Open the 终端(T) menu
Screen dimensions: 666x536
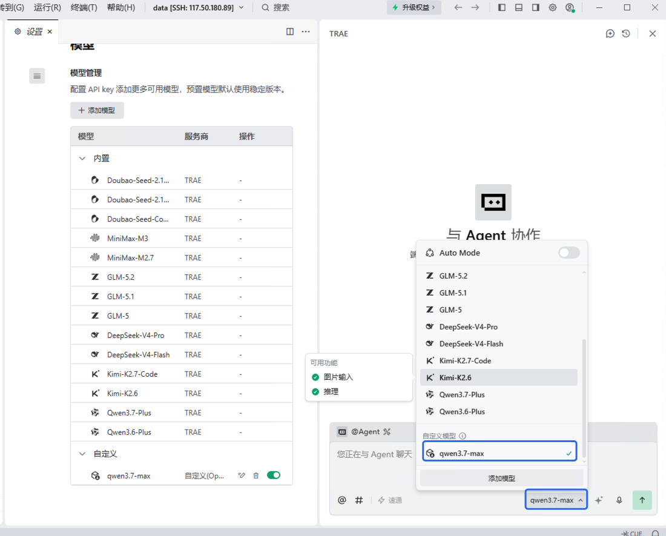coord(84,8)
